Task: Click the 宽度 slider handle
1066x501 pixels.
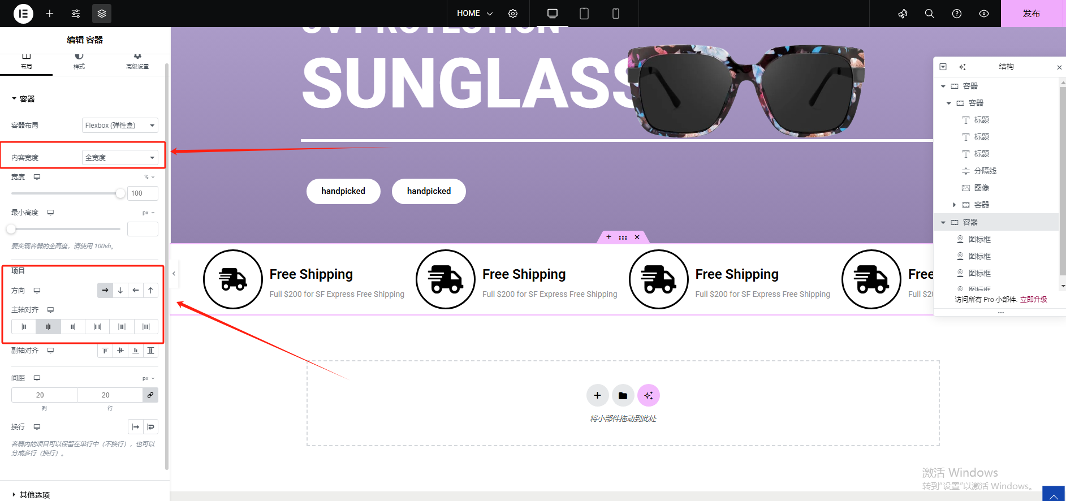Action: 120,193
